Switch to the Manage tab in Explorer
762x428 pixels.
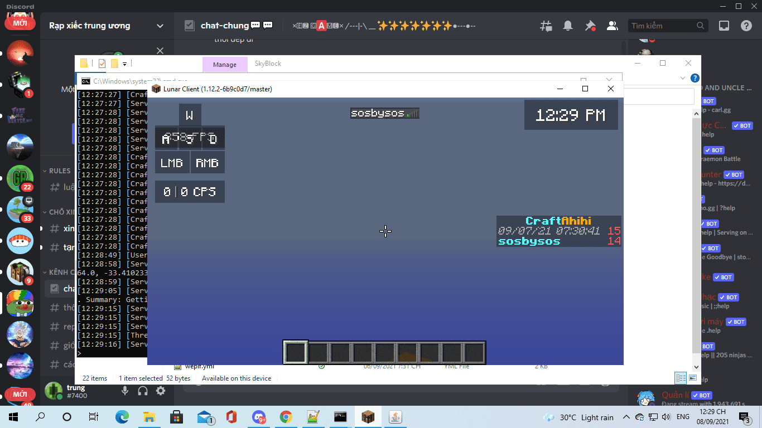tap(225, 65)
